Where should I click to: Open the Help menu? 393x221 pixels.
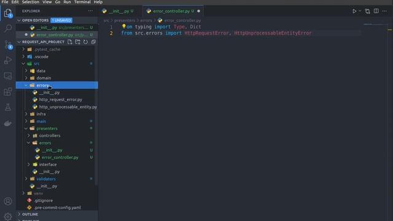coord(98,2)
